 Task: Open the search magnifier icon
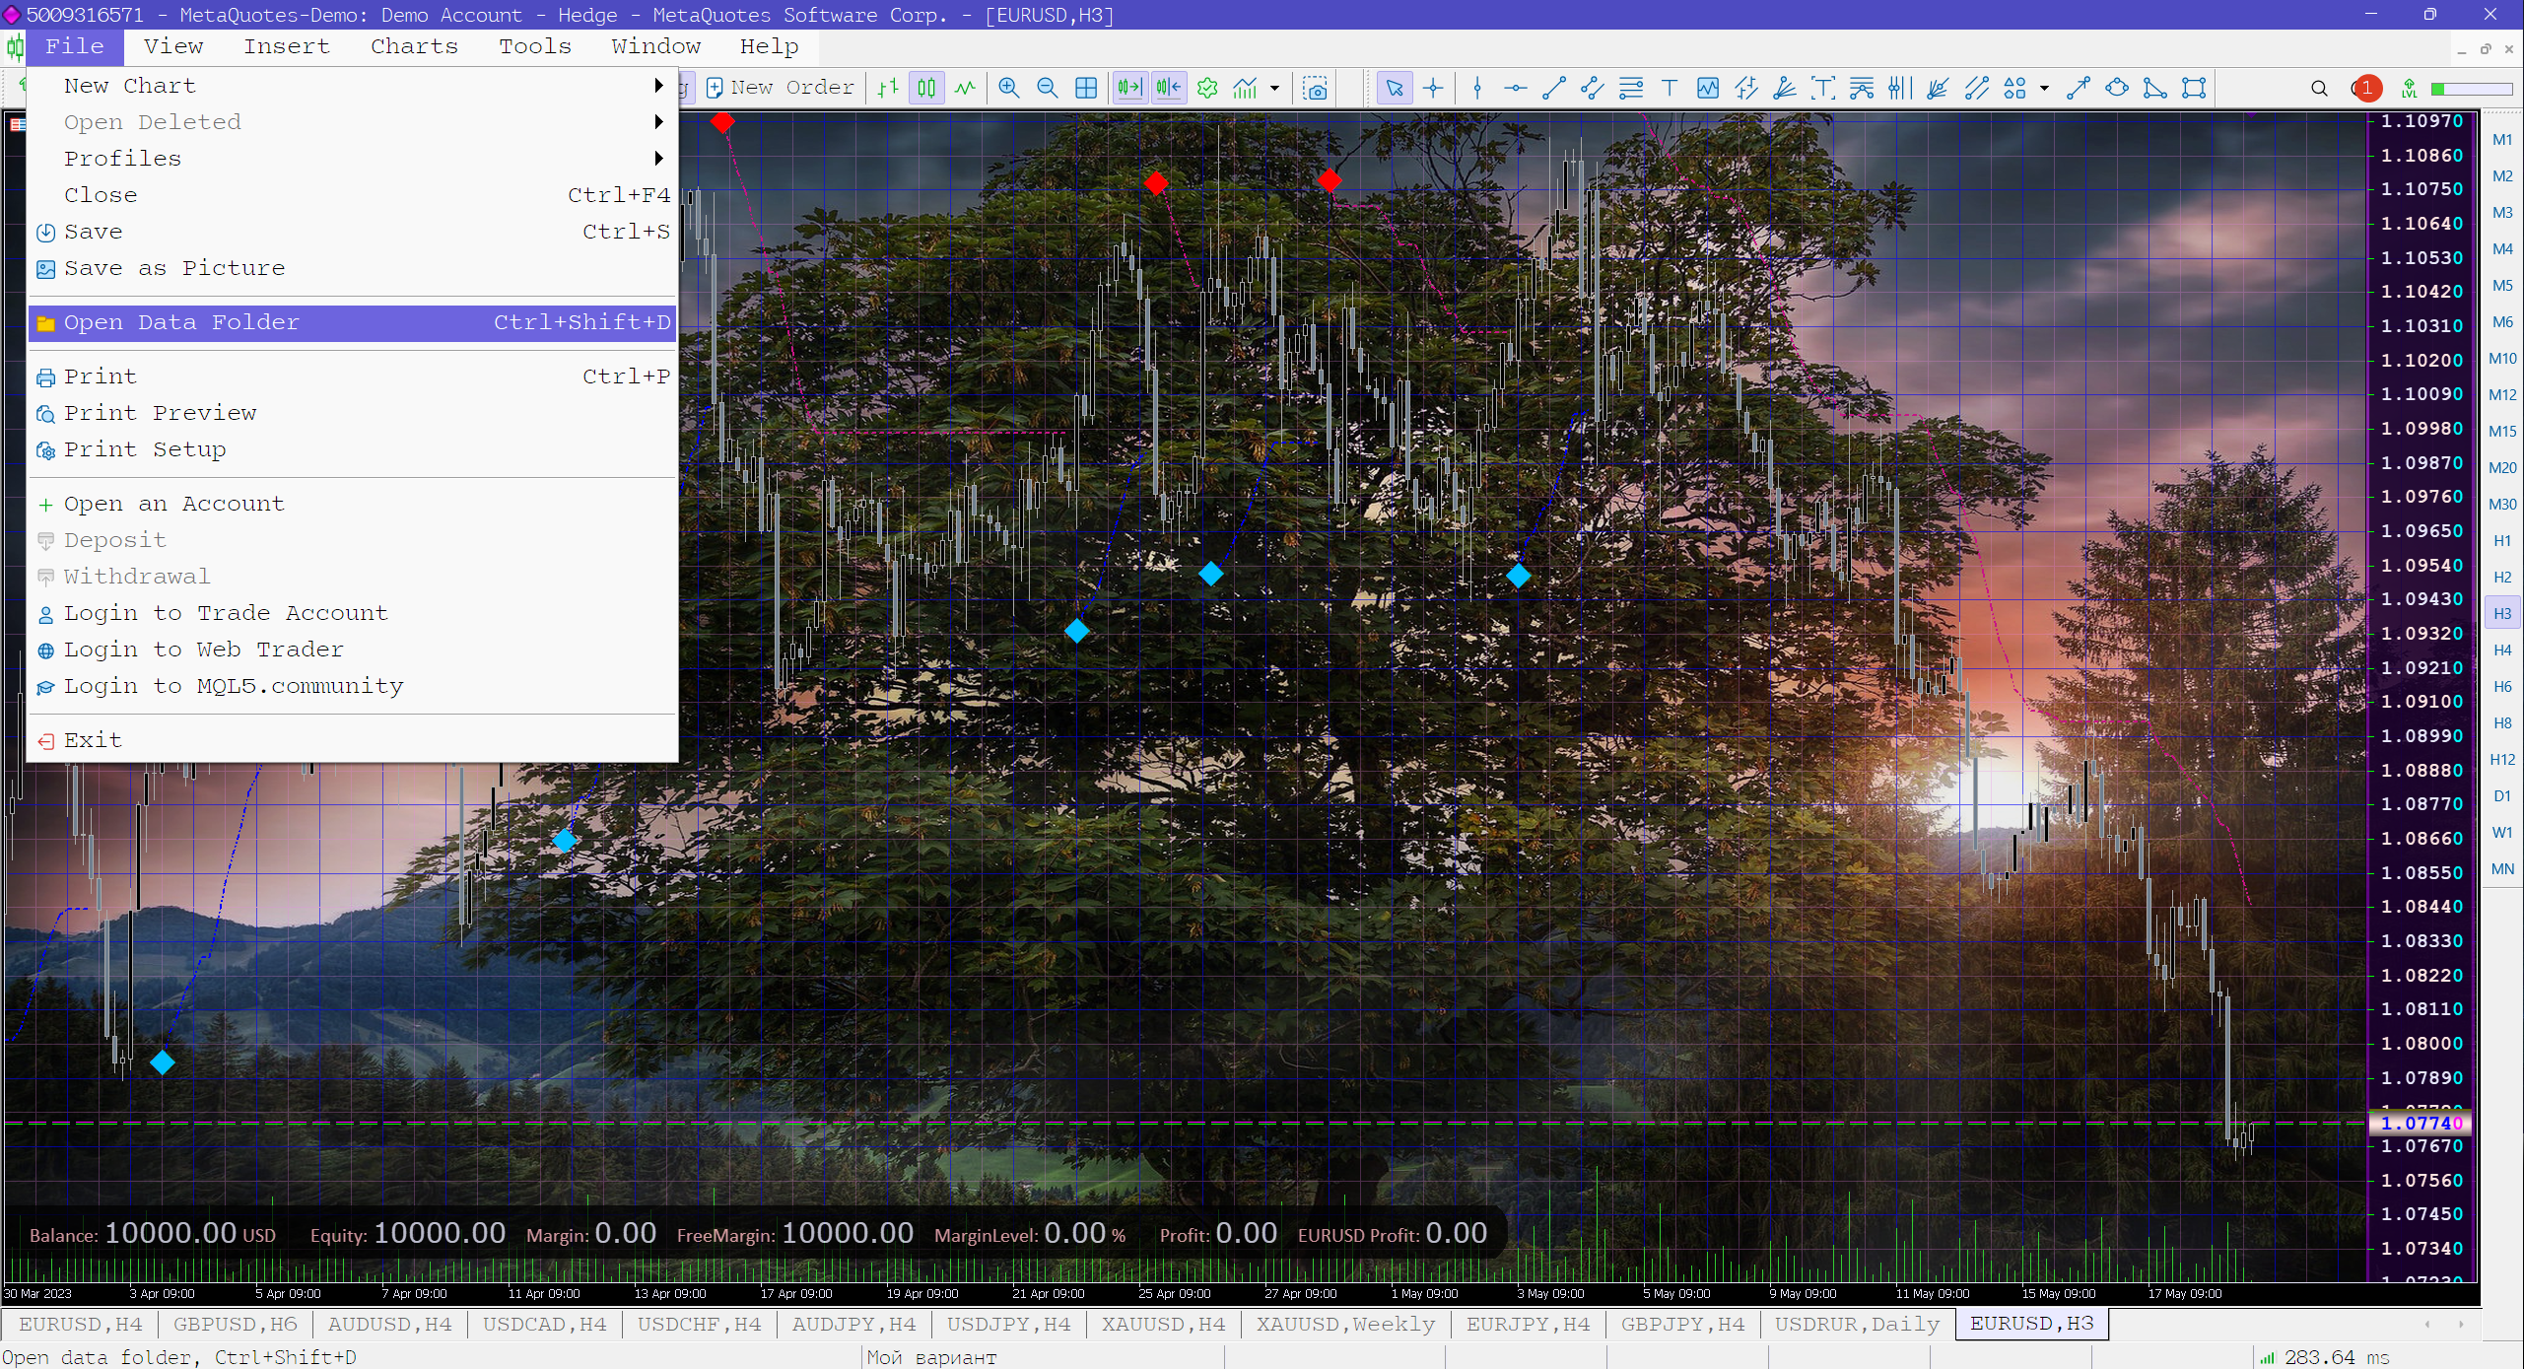[x=2319, y=88]
